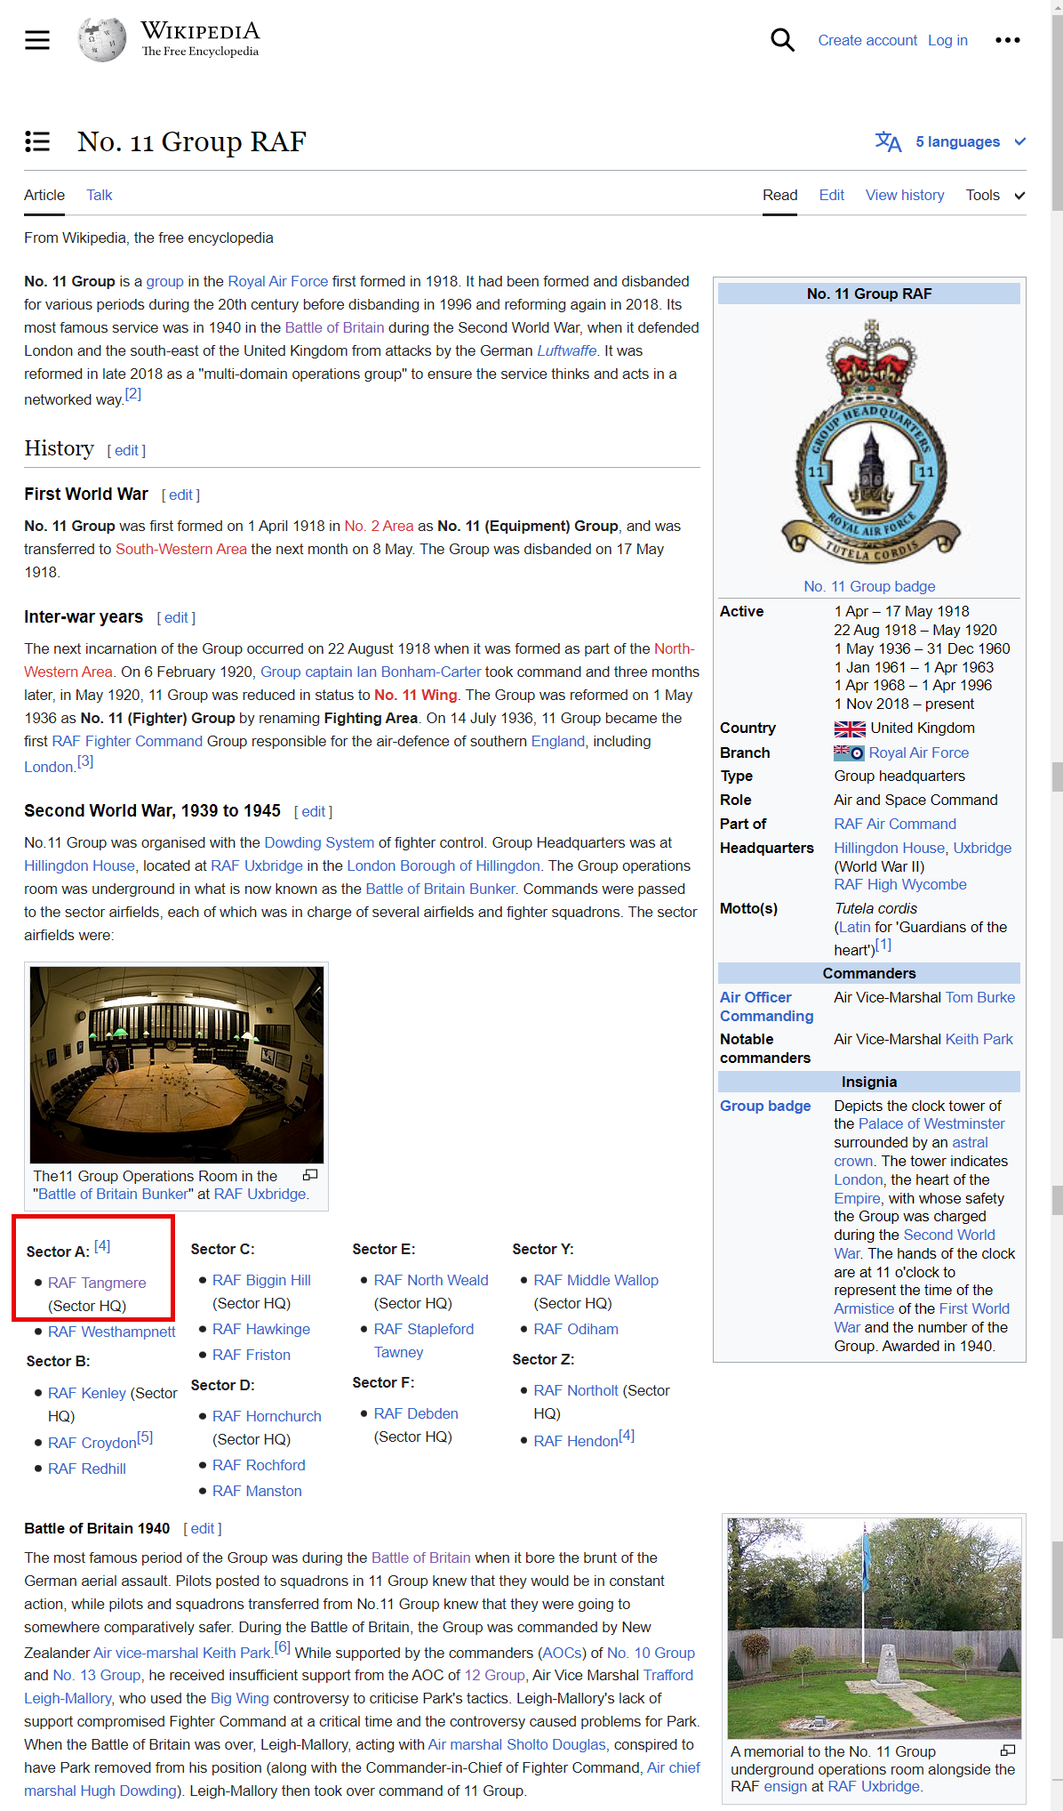Click the language translate icon
The width and height of the screenshot is (1063, 1811).
(x=888, y=141)
